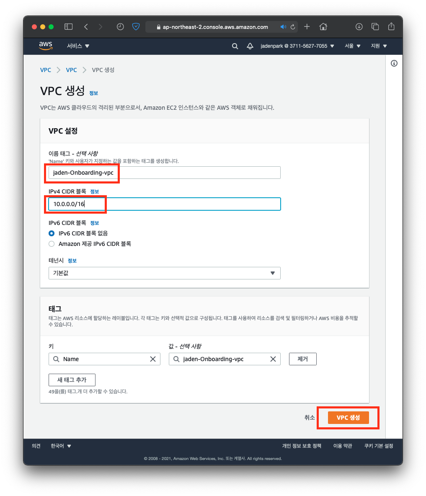Open the 서울 region dropdown
426x496 pixels.
[352, 46]
